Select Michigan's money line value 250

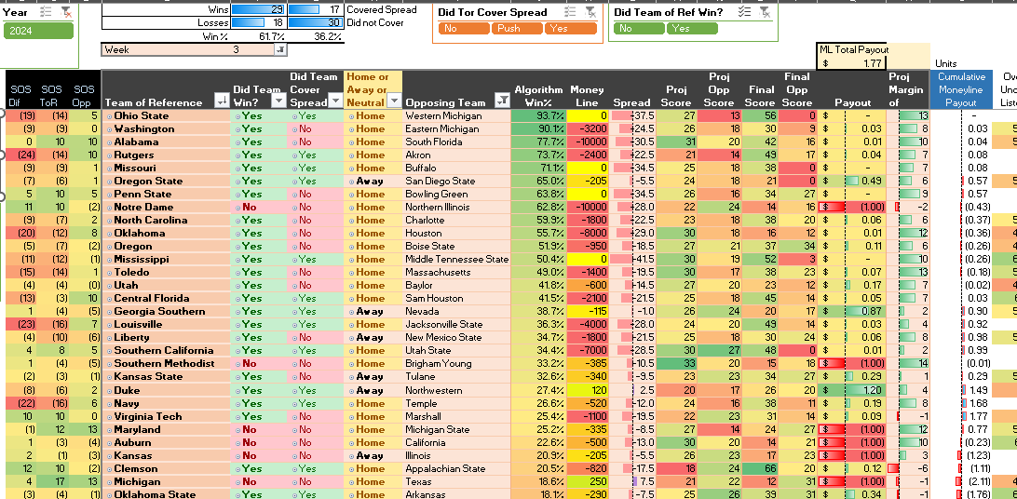(587, 481)
